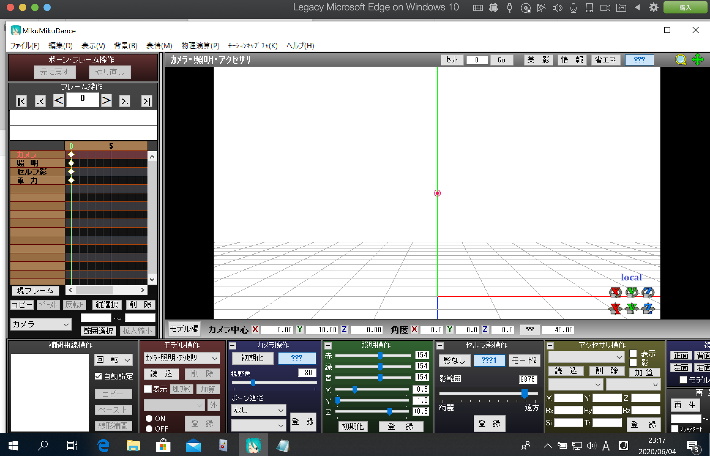
Task: Jump to last frame button
Action: coord(147,101)
